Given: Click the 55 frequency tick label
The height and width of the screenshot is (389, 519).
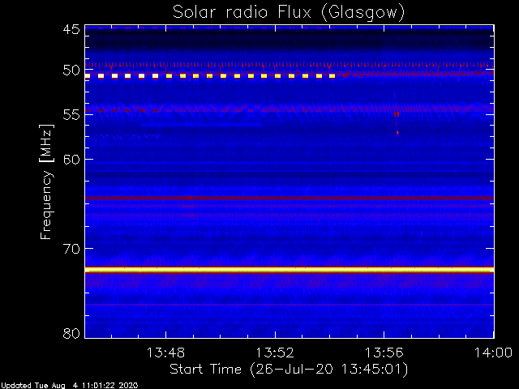Looking at the screenshot, I should [x=71, y=115].
